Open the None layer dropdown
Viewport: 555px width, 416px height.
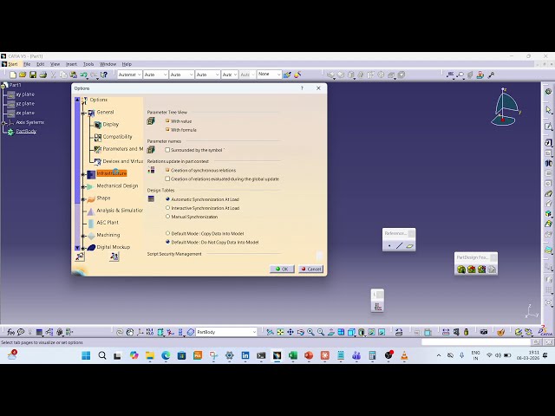pos(269,75)
